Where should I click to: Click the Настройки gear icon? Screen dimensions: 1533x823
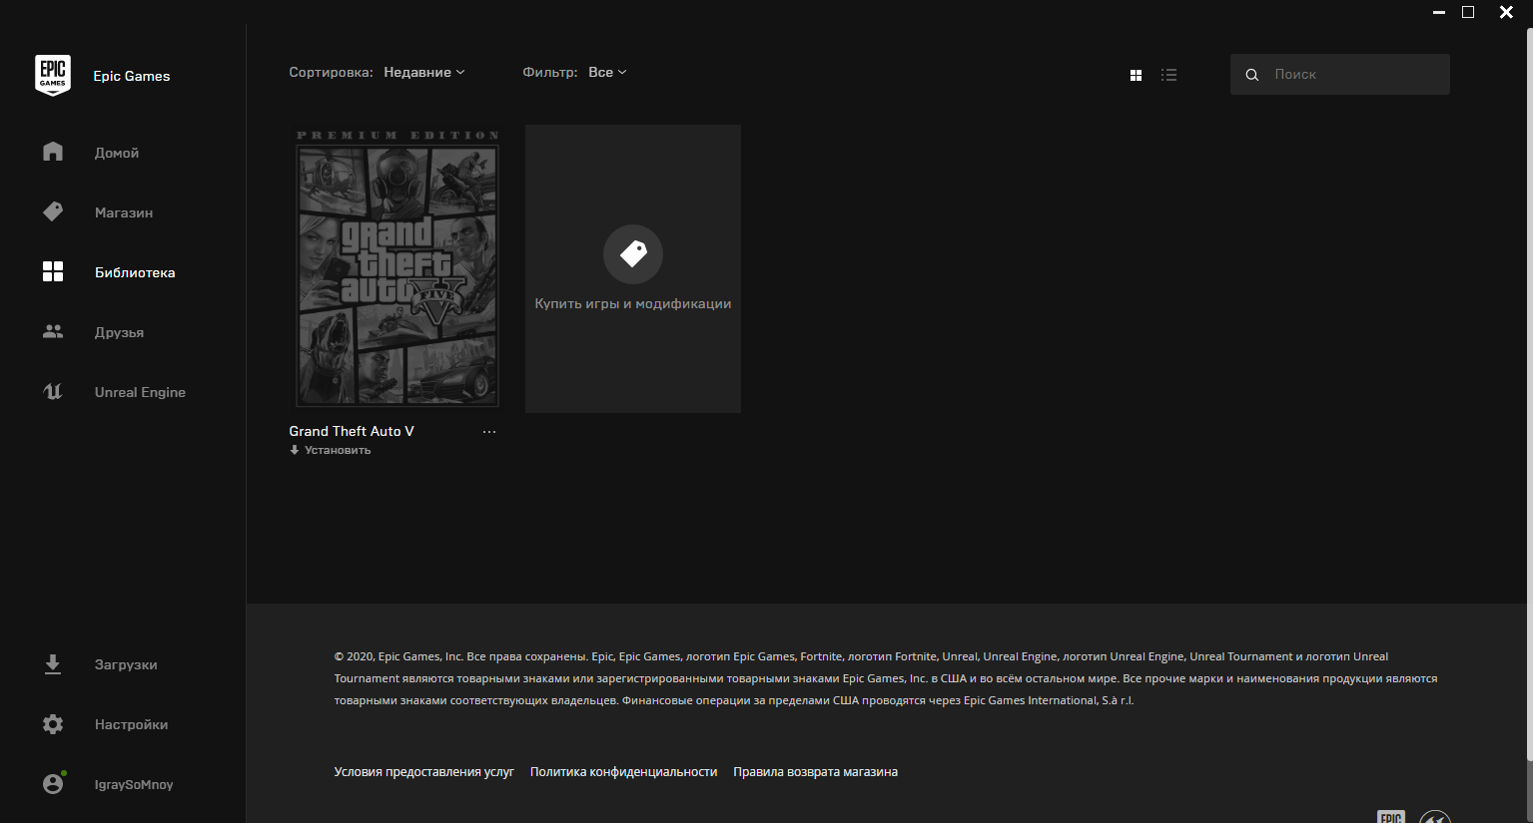coord(53,724)
